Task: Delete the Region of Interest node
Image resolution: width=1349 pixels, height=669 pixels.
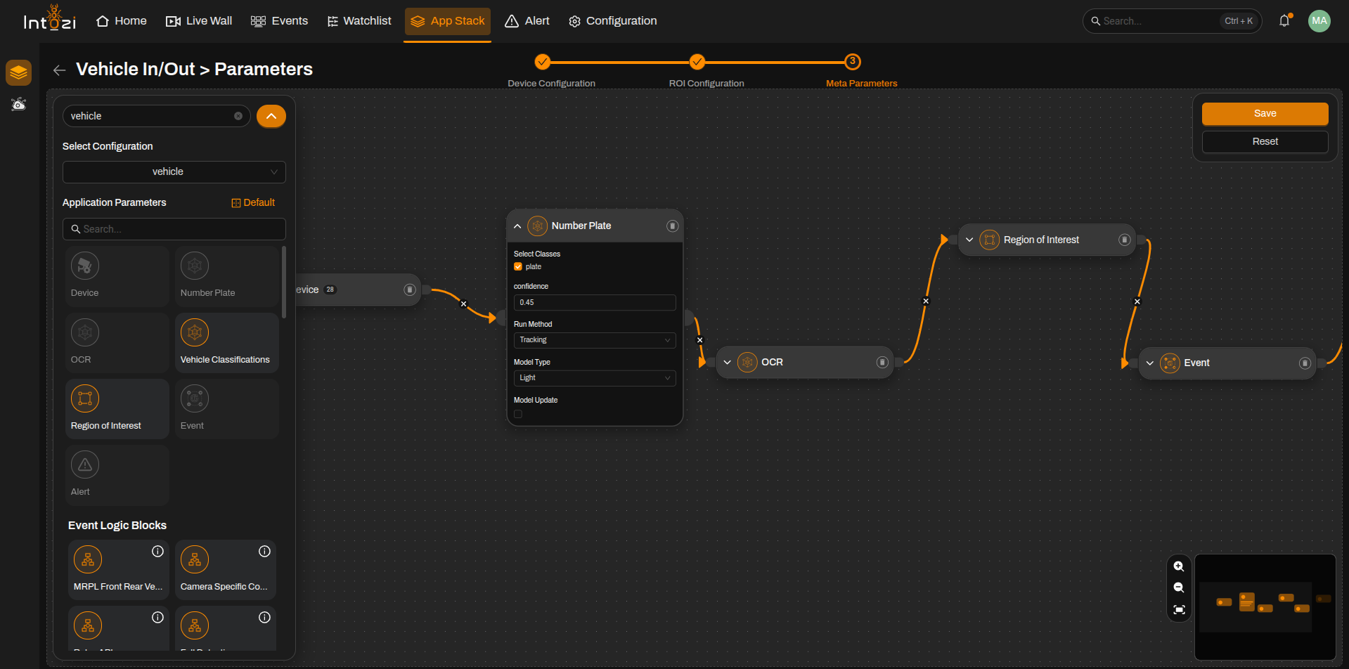Action: pyautogui.click(x=1125, y=240)
